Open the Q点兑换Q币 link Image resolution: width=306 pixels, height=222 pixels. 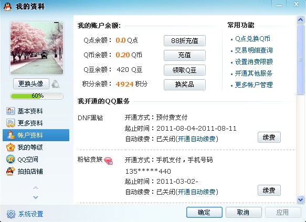pyautogui.click(x=252, y=39)
